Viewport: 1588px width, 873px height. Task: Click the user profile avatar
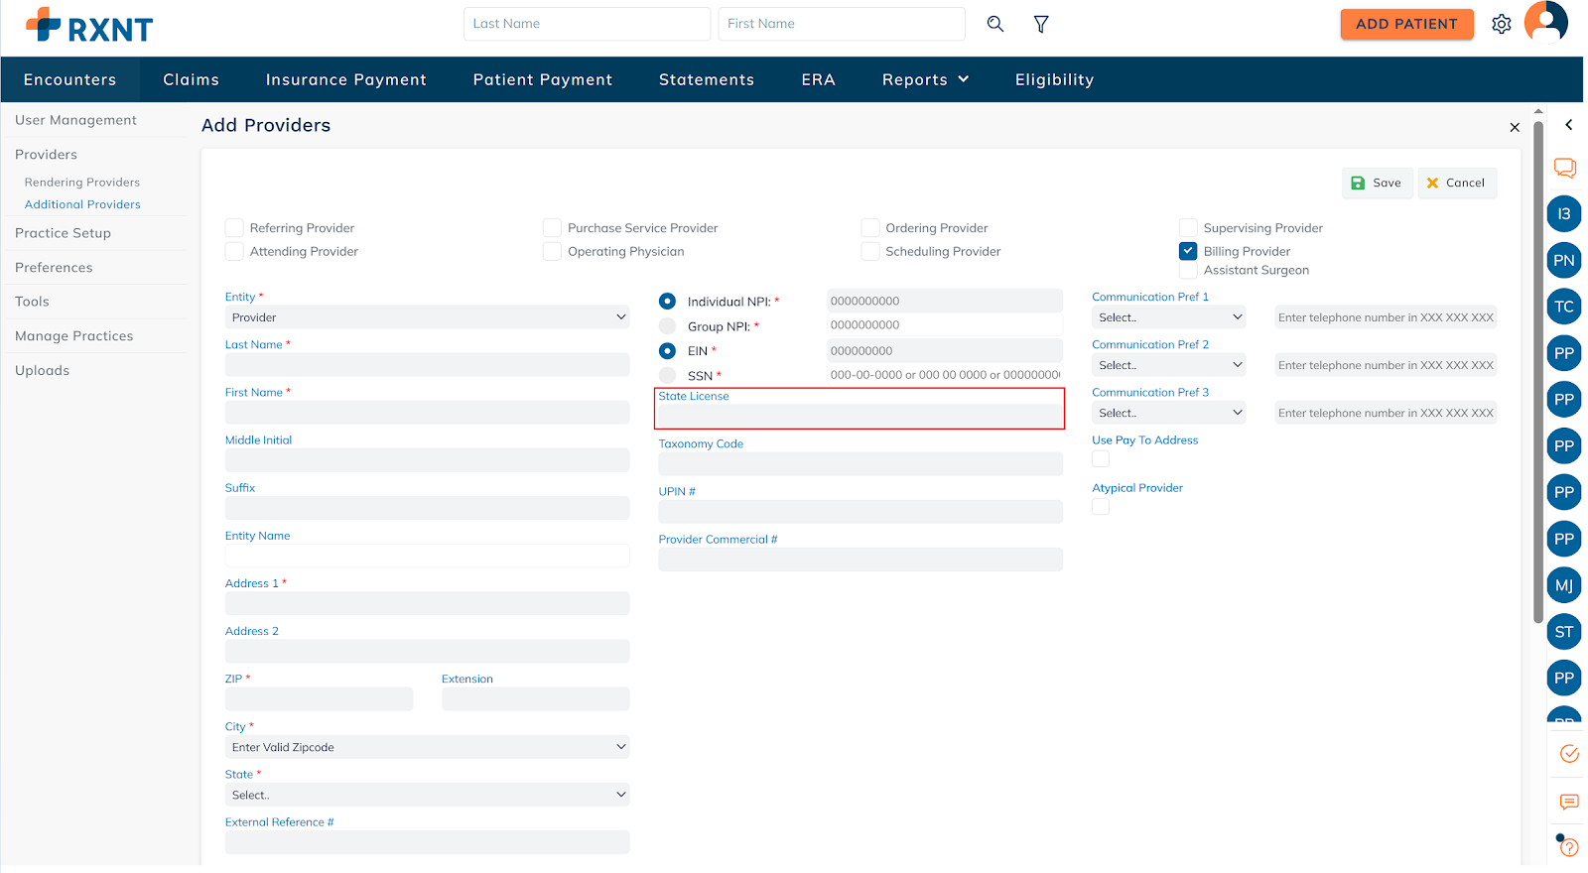click(x=1545, y=22)
